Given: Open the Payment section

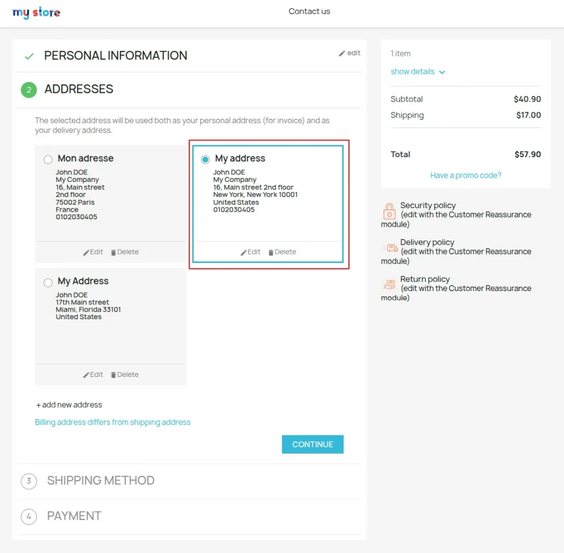Looking at the screenshot, I should (x=73, y=516).
